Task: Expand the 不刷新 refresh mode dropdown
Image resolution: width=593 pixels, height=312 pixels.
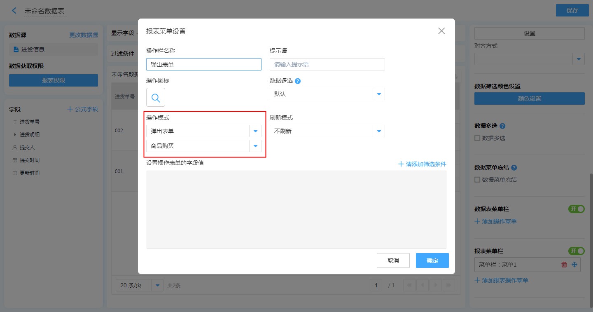Action: 379,131
